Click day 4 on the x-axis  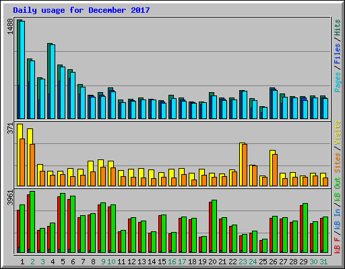(x=53, y=262)
